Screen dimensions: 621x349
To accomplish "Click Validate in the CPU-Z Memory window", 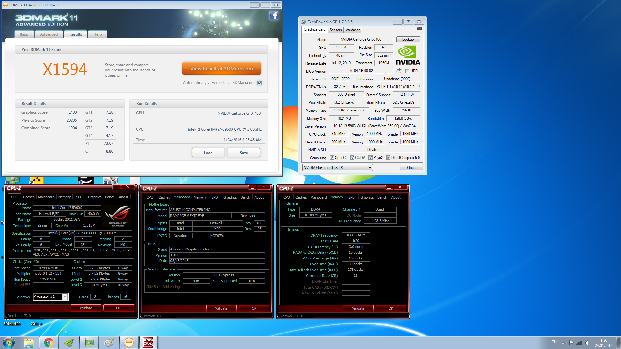I will click(x=358, y=308).
